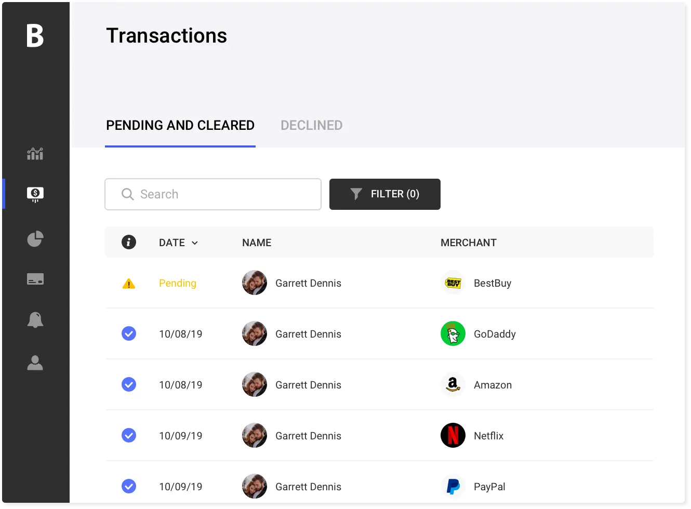Open the user profile icon in sidebar
Viewport: 691px width, 509px height.
(x=34, y=363)
